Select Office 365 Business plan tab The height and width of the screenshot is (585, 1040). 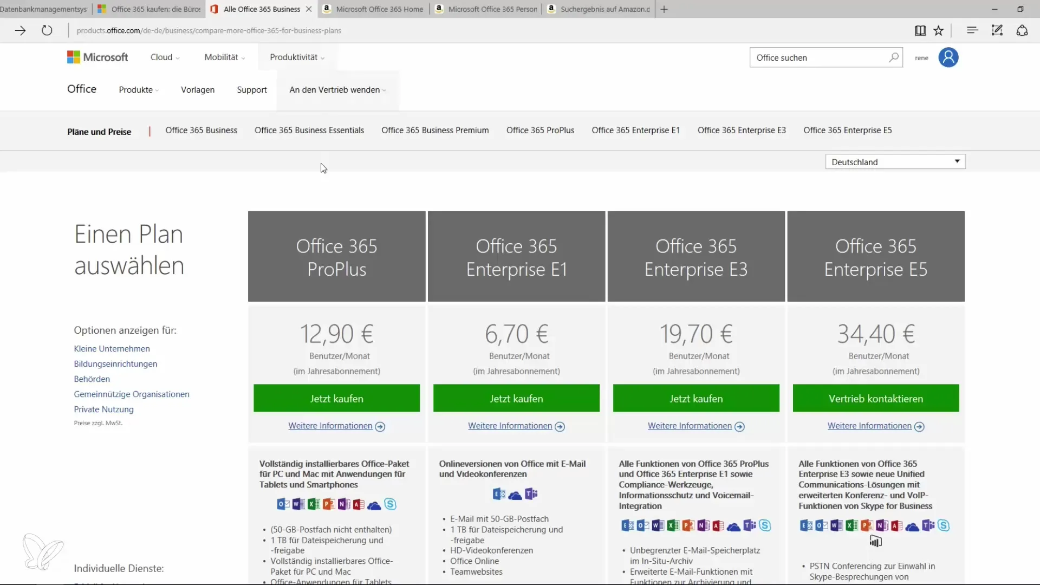[x=201, y=130]
